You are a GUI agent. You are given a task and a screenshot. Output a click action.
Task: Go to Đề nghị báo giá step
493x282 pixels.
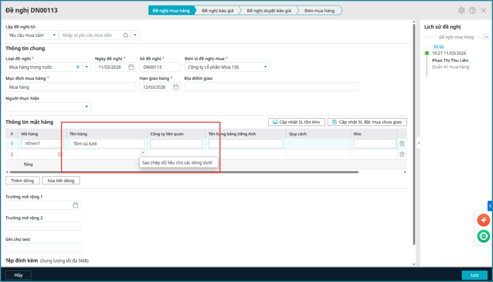(x=218, y=10)
